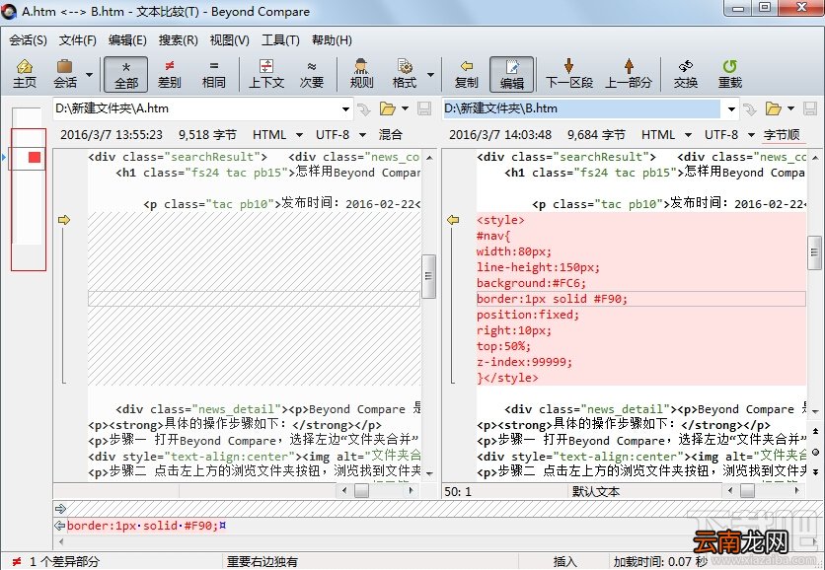This screenshot has width=825, height=570.
Task: Click the 插入 insert-mode status indicator
Action: pyautogui.click(x=565, y=561)
